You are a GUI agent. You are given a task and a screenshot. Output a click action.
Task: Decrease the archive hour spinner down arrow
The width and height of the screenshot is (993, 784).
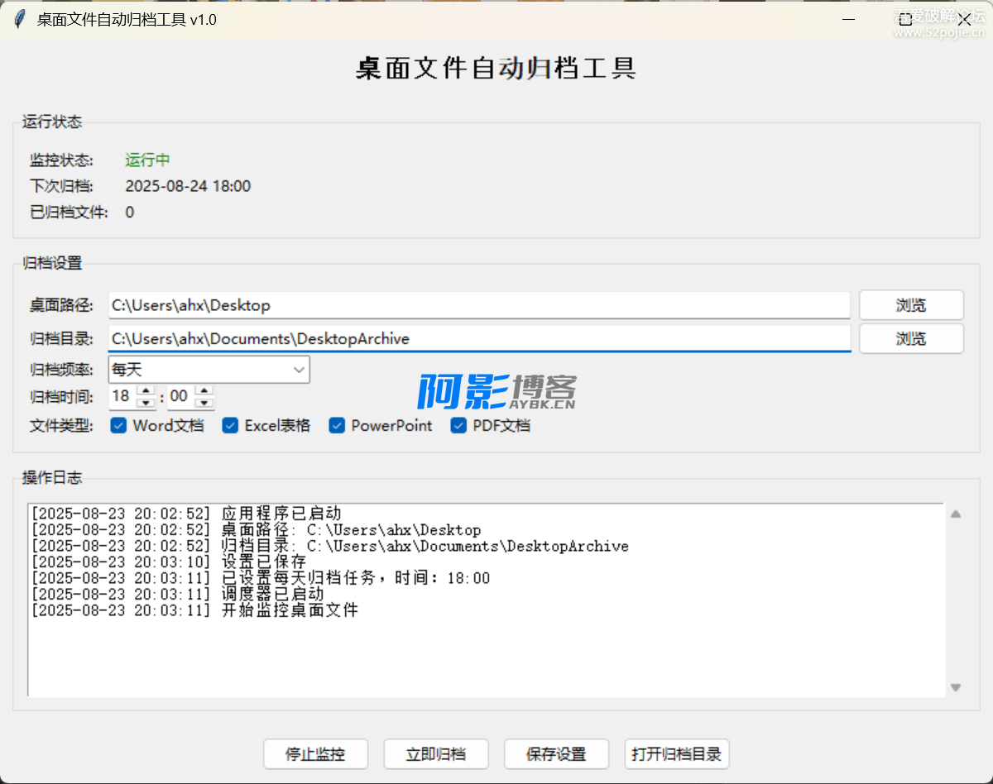pyautogui.click(x=146, y=403)
